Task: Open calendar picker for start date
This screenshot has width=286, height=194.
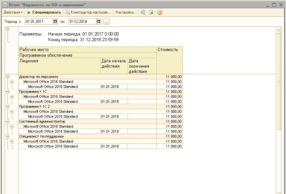Action: pyautogui.click(x=55, y=22)
